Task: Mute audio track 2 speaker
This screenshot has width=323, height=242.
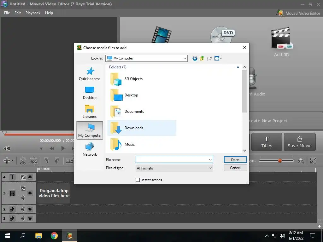Action: coord(23,209)
